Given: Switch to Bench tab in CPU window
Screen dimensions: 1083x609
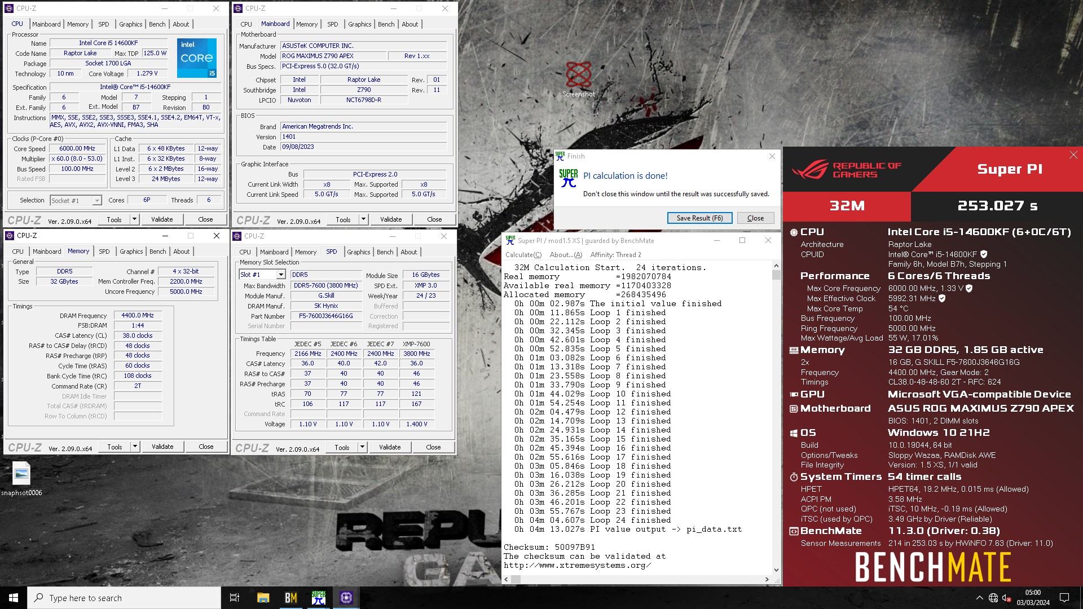Looking at the screenshot, I should tap(157, 24).
